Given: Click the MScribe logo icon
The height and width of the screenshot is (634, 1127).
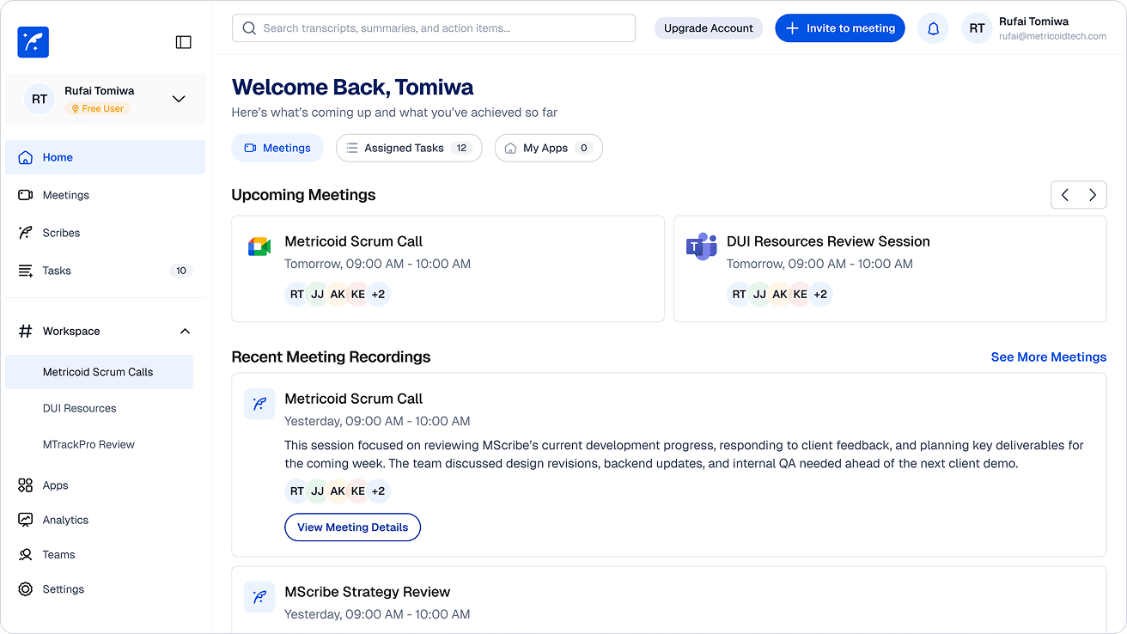Looking at the screenshot, I should 33,42.
